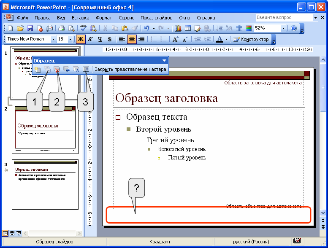
Task: Expand standard toolbar options chevron
Action: pyautogui.click(x=302, y=29)
